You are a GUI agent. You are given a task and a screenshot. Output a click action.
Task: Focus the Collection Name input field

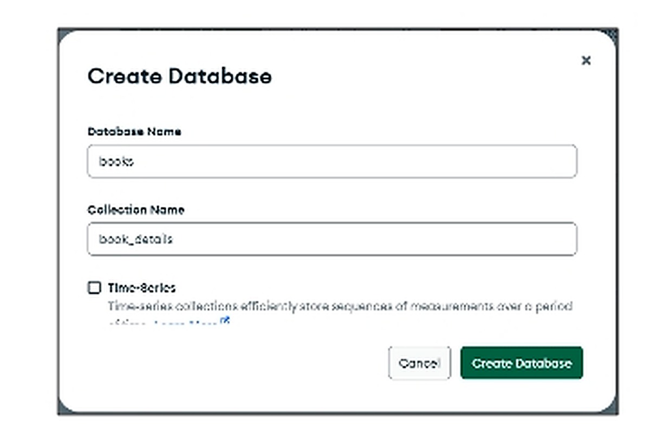coord(332,239)
